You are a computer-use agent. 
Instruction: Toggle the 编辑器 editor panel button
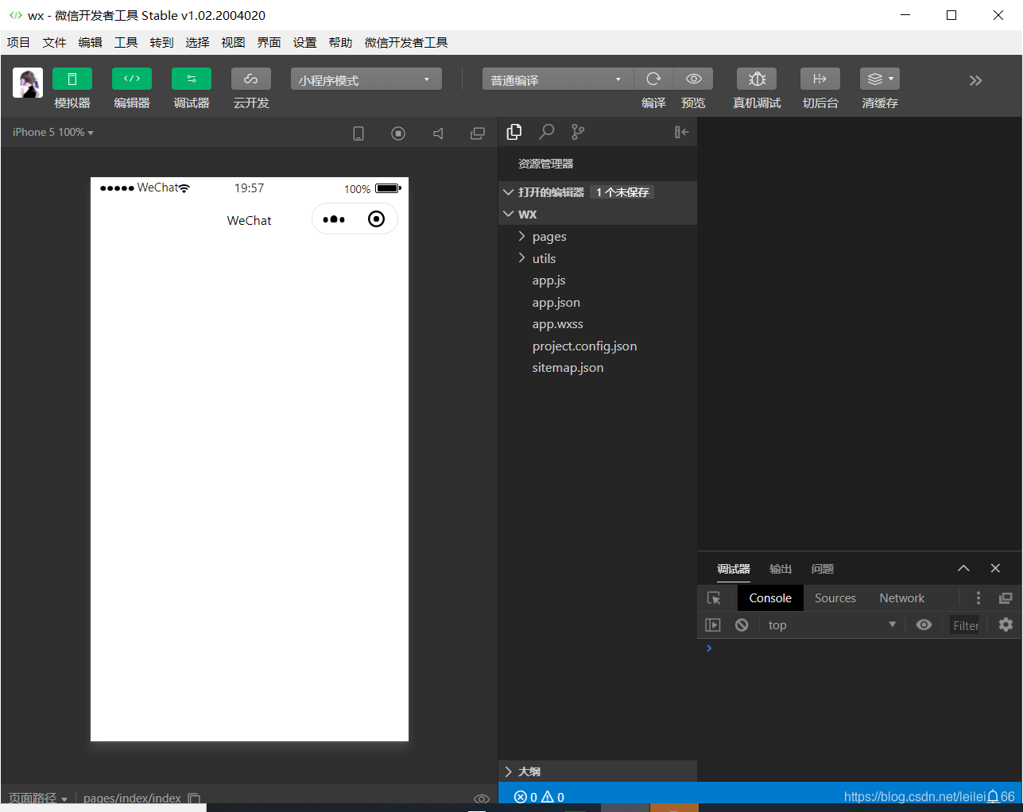tap(132, 79)
